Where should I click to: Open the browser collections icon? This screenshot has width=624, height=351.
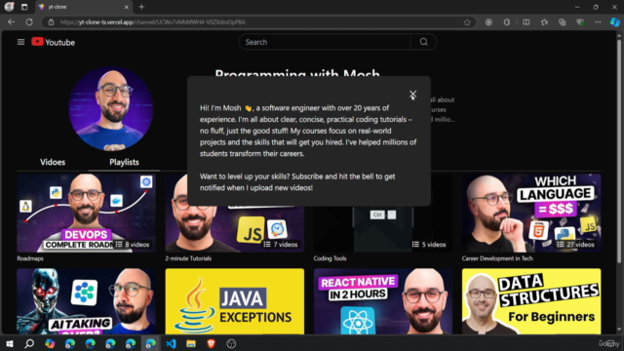562,22
